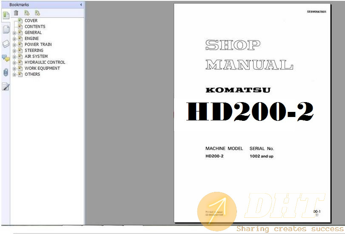Image resolution: width=345 pixels, height=234 pixels.
Task: Click the GENERAL bookmark page icon
Action: (x=20, y=33)
